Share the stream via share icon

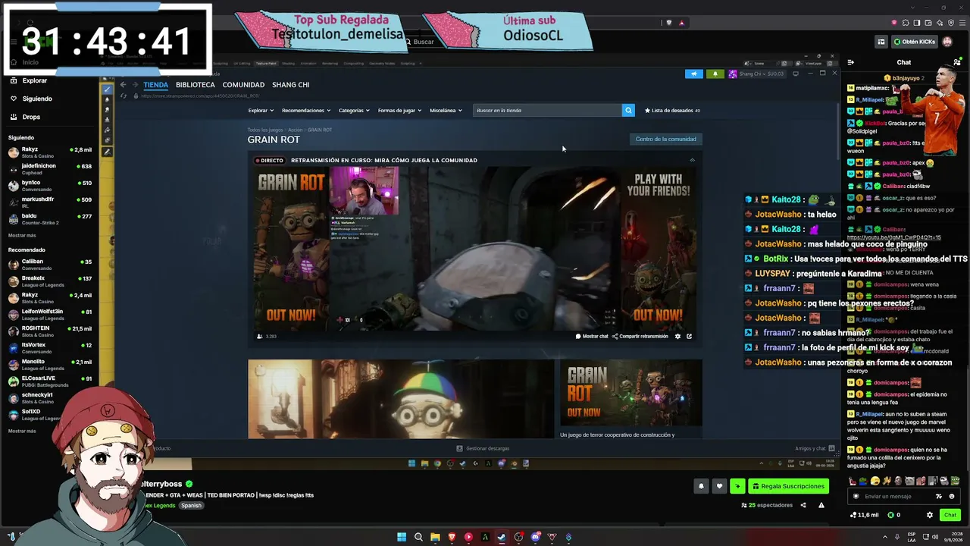(x=803, y=505)
